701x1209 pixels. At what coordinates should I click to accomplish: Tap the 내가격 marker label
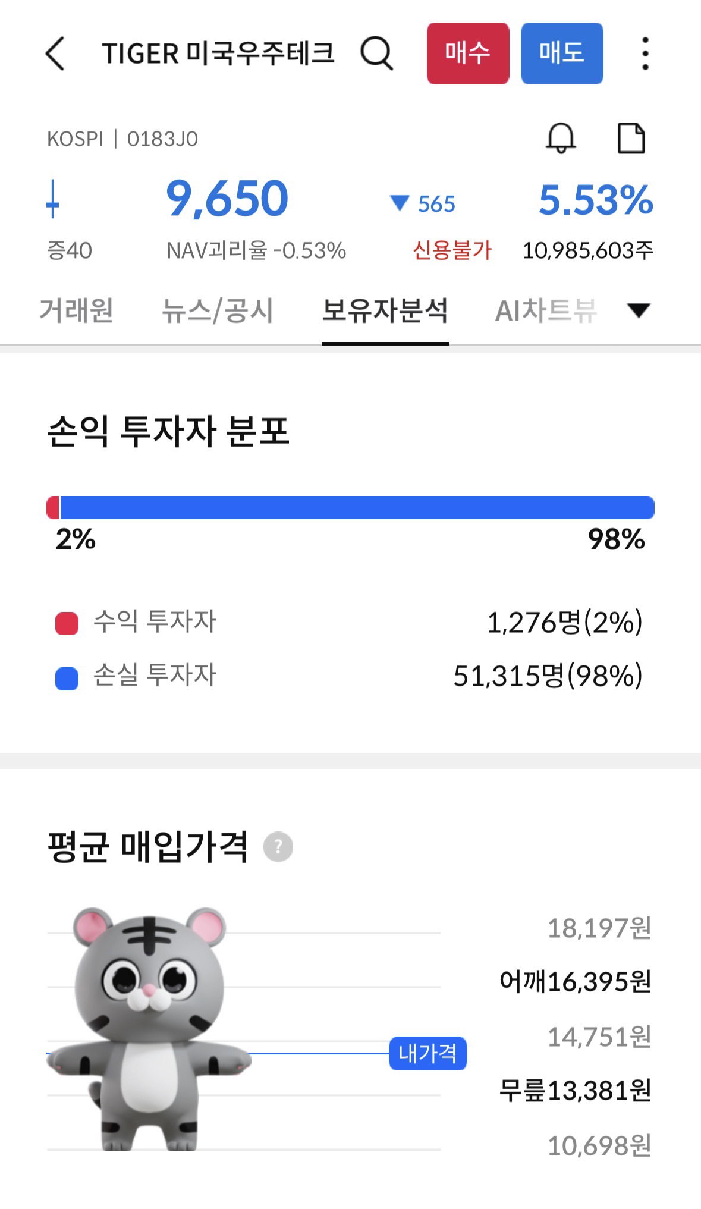point(427,1053)
